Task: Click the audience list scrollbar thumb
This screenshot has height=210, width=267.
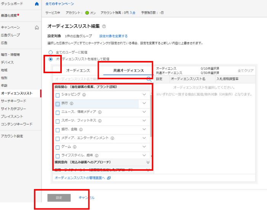Action: (x=151, y=116)
